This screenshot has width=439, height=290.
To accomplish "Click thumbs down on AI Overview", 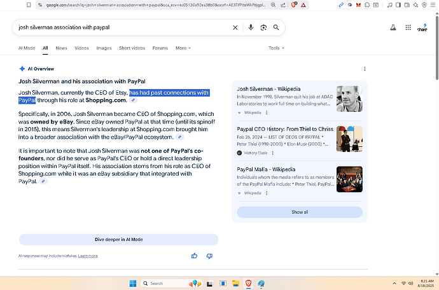I will [x=209, y=256].
